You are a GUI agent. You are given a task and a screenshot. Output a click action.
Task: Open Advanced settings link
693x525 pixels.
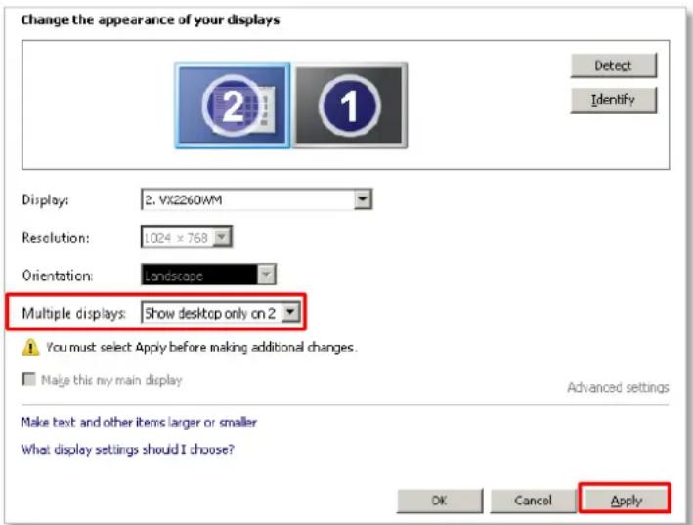[618, 387]
